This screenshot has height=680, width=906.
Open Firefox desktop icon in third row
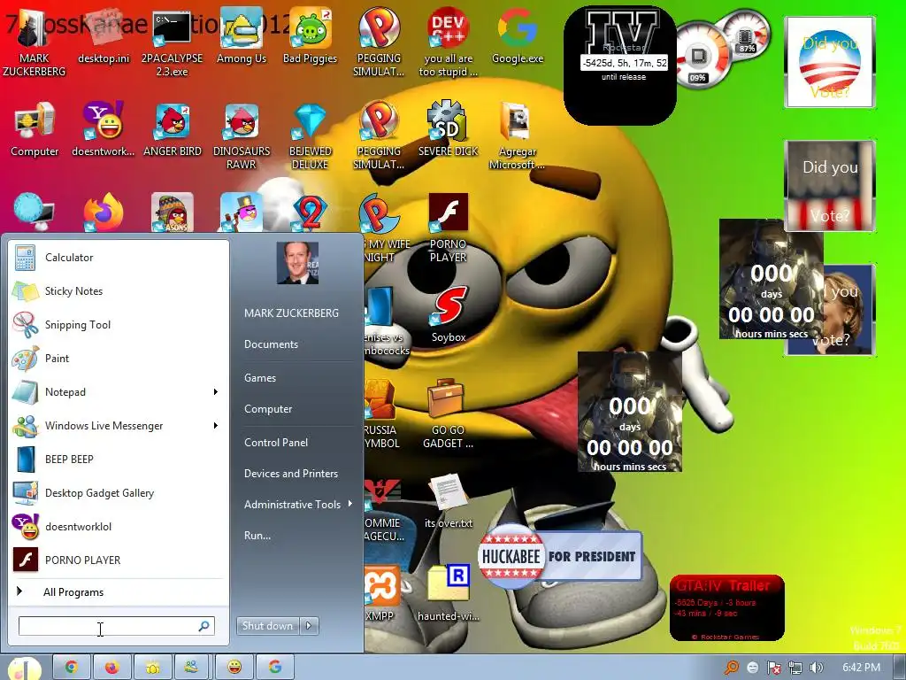pos(104,212)
